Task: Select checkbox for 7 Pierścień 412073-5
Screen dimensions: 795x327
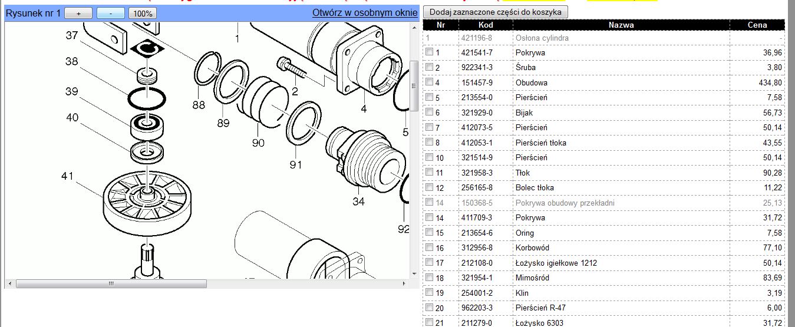Action: (430, 127)
